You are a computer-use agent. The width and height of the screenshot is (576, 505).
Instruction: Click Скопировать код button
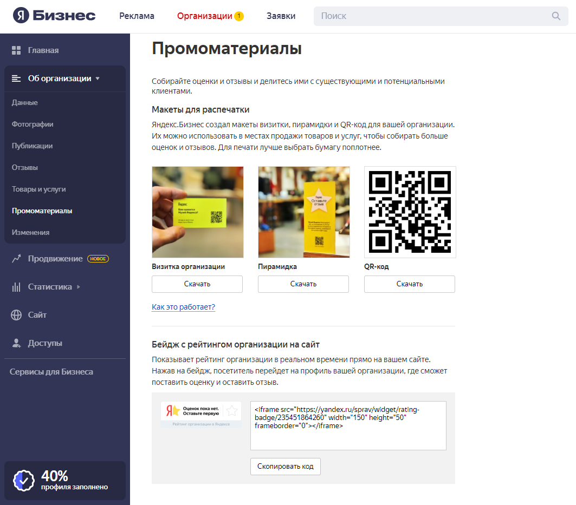[x=286, y=467]
